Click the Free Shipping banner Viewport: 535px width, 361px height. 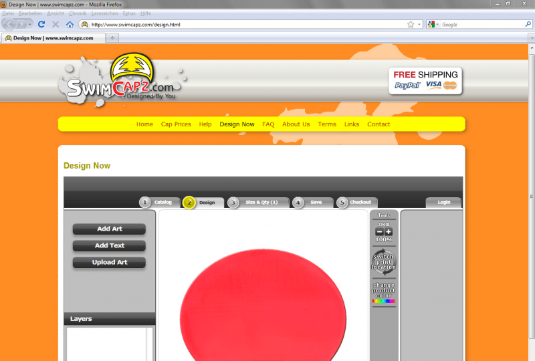tap(425, 80)
